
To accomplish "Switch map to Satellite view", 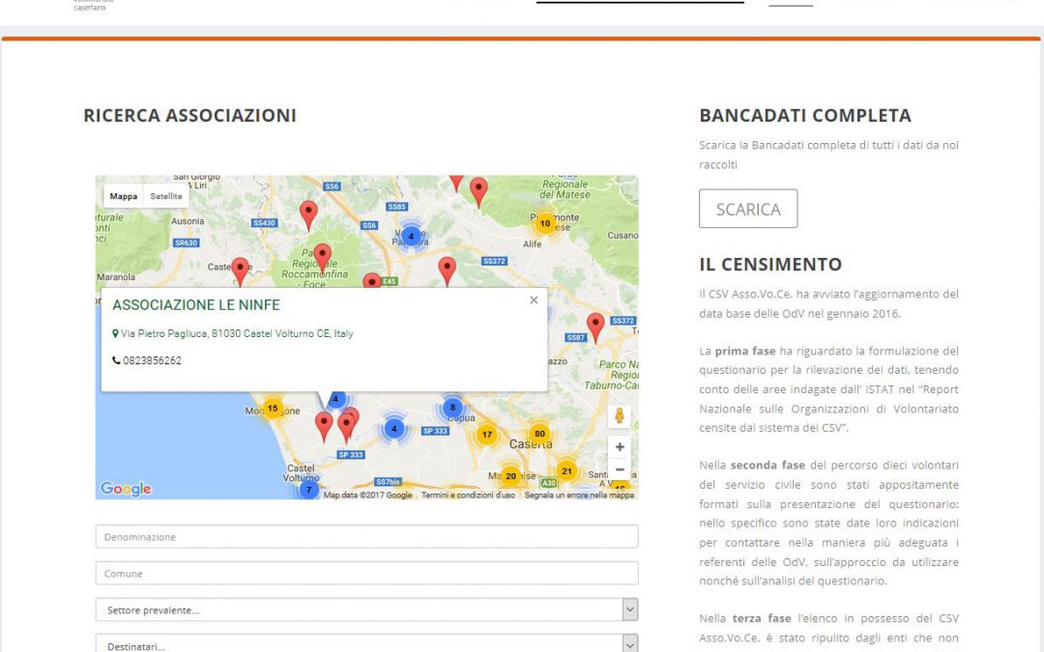I will click(x=166, y=196).
